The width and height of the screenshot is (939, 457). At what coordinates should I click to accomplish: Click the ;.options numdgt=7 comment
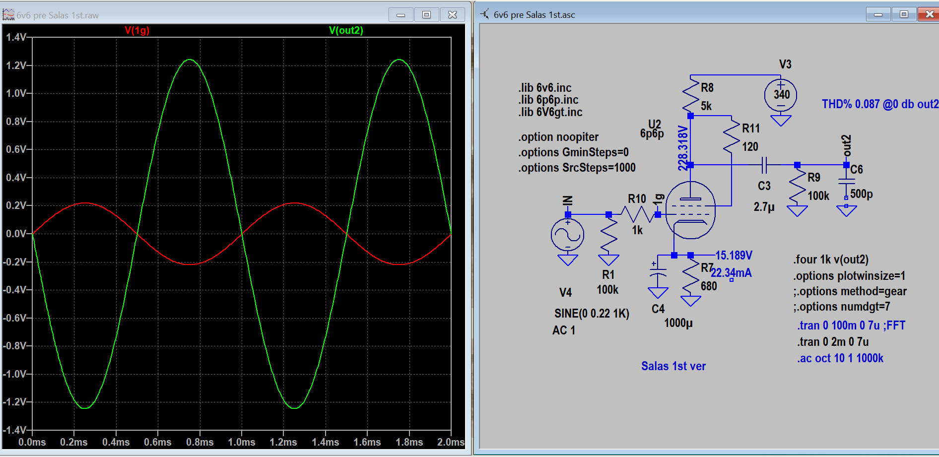(842, 307)
